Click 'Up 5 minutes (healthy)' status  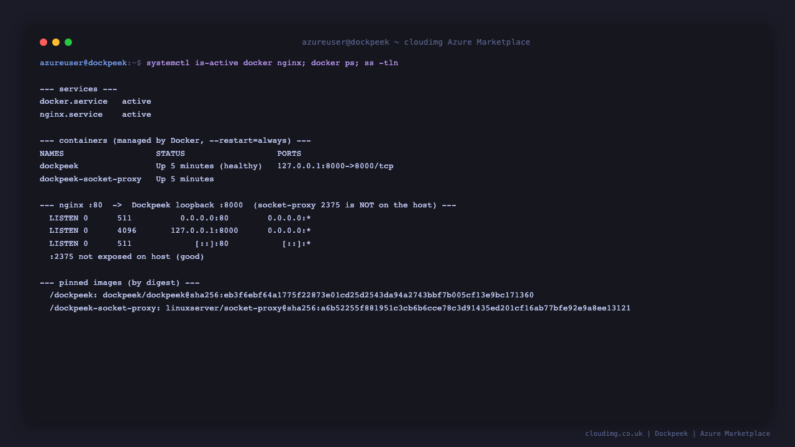coord(209,166)
